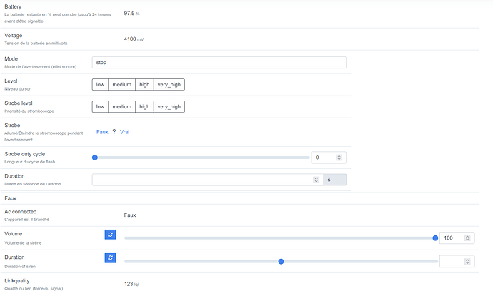Click the Volume slider track
Viewport: 493px width, 291px height.
click(279, 238)
